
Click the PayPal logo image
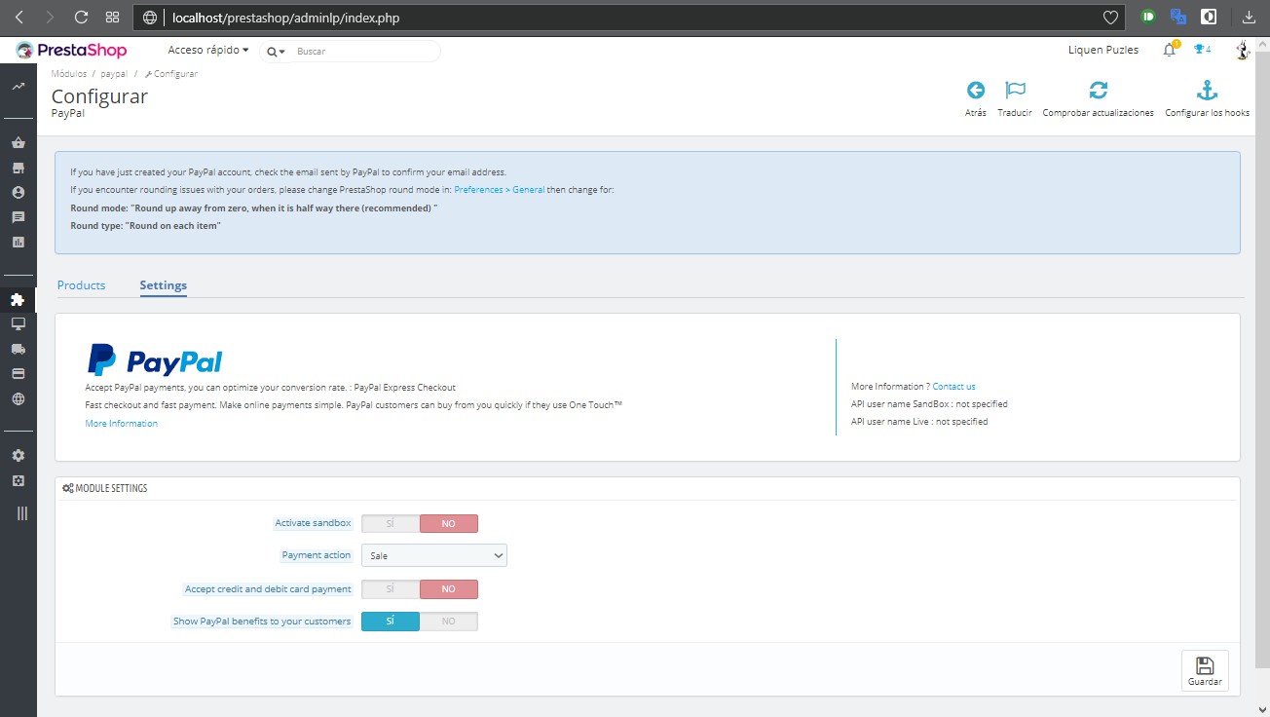(x=155, y=359)
